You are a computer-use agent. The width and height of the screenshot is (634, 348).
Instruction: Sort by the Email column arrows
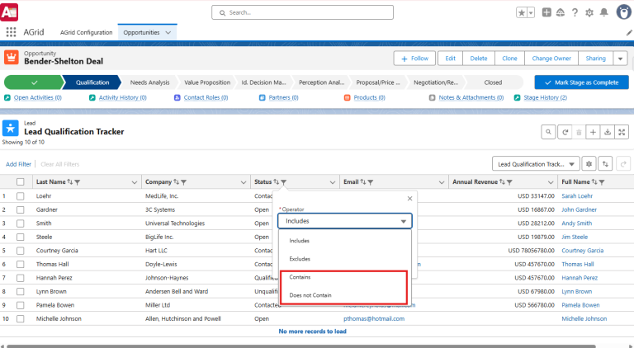(363, 181)
